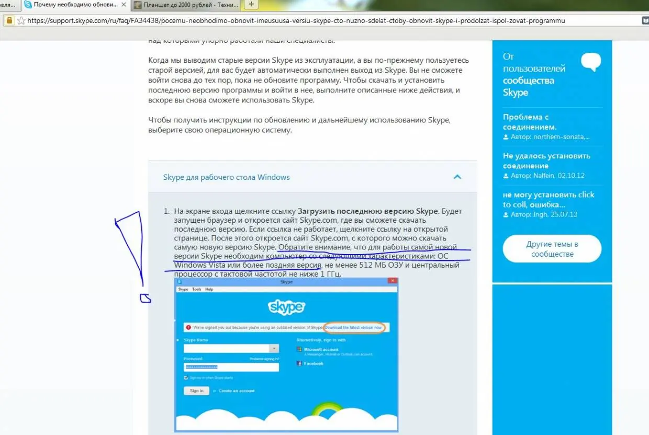The width and height of the screenshot is (649, 435).
Task: Click bold text Загрузить последнюю версию Skype
Action: coord(368,211)
